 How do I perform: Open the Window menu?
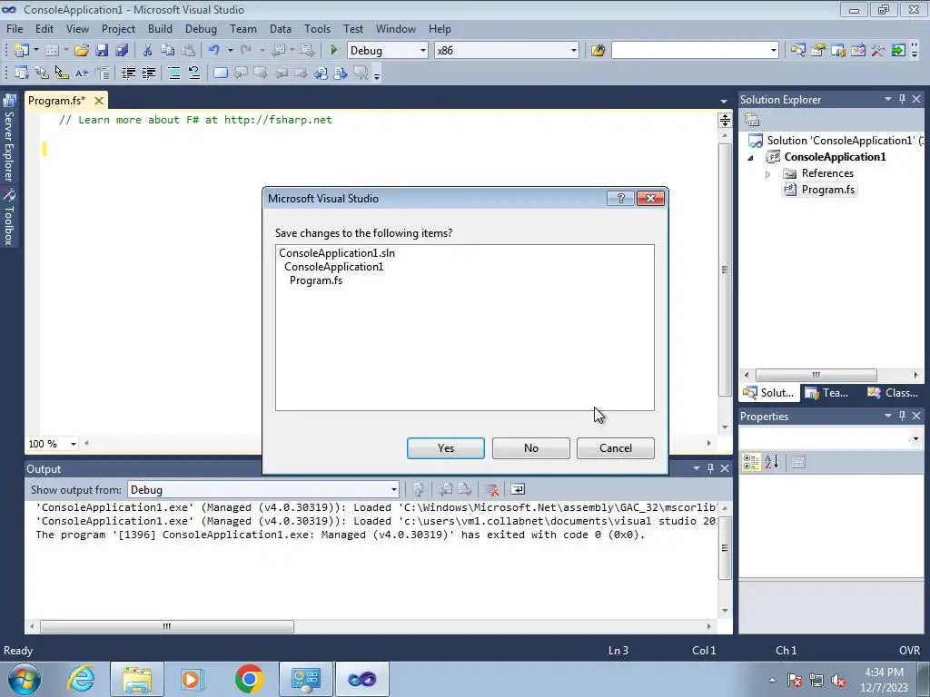coord(396,28)
